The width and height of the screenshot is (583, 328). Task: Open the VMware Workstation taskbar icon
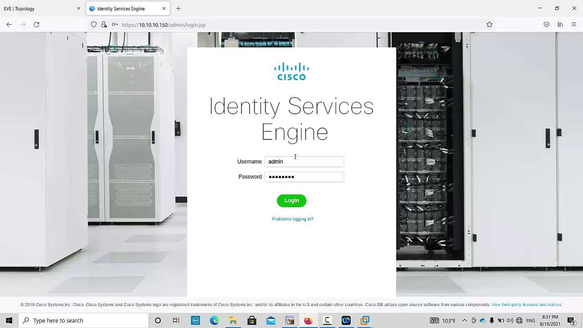click(x=365, y=320)
